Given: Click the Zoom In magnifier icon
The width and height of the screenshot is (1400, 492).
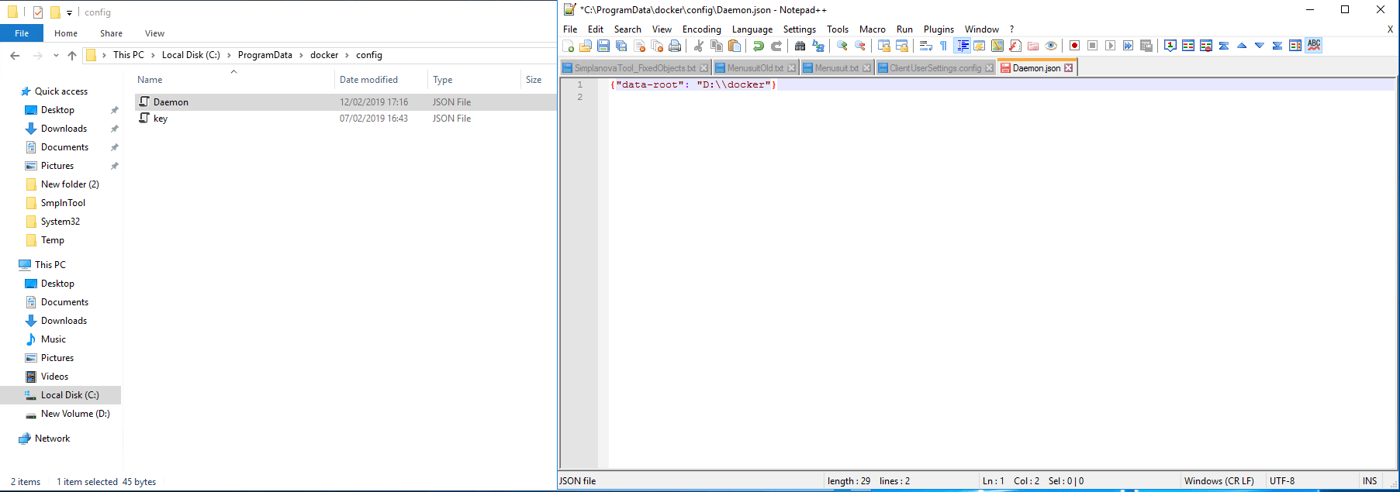Looking at the screenshot, I should click(x=842, y=46).
